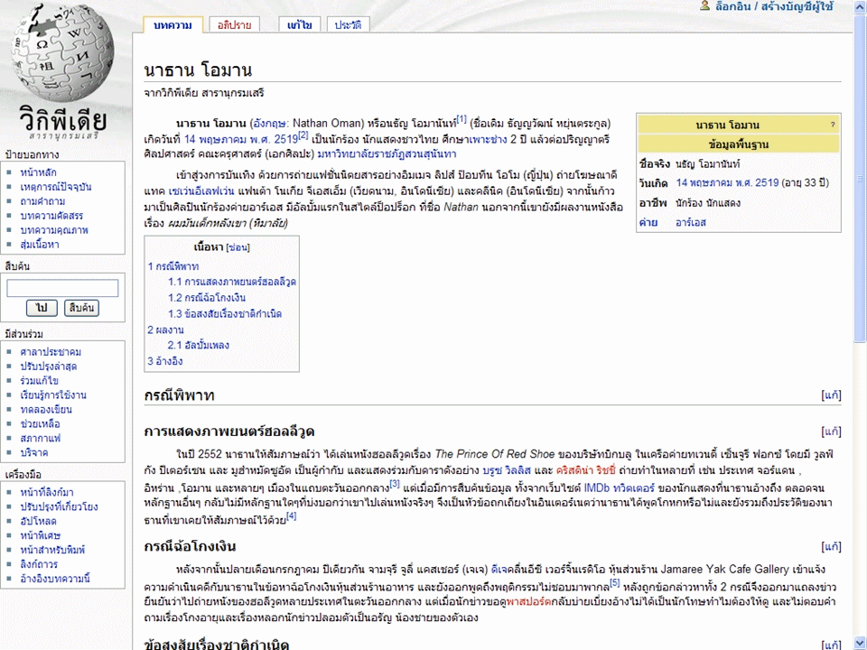Jump to contents entry 2.1 อัลบั้มเพลง
This screenshot has height=650, width=867.
pos(198,346)
